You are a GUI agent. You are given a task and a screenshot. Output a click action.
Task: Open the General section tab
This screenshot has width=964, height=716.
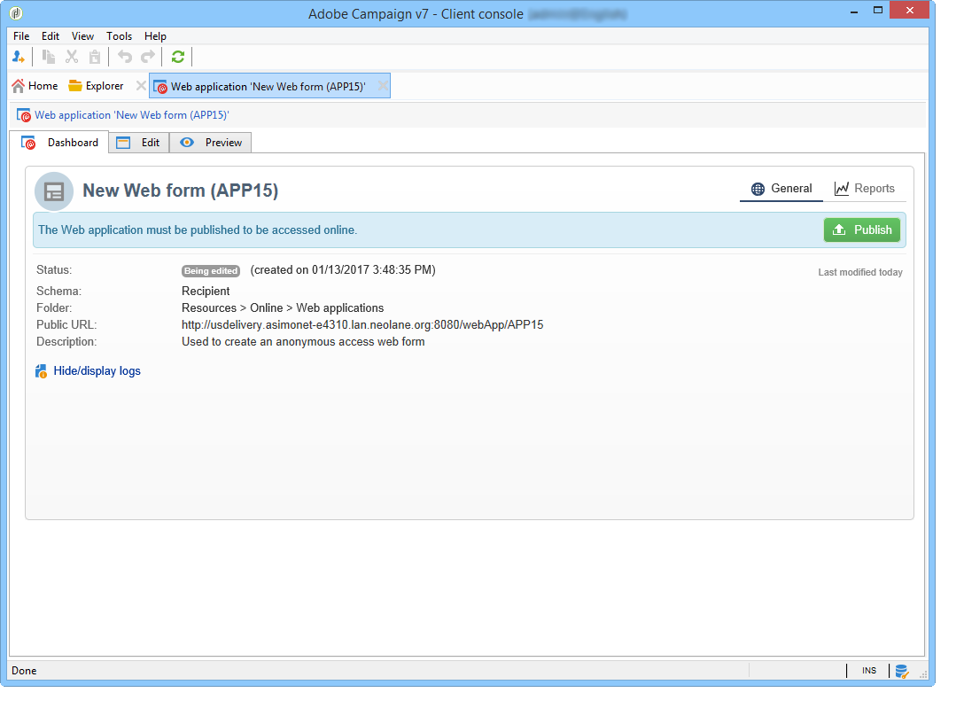coord(781,189)
